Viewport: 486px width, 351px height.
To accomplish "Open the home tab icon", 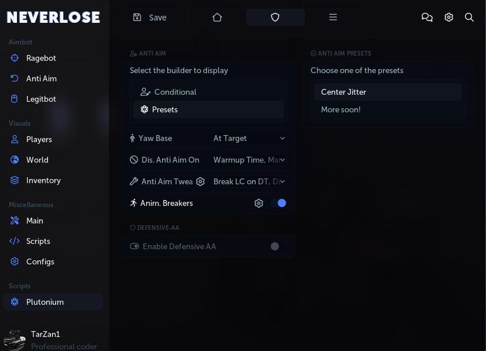I will coord(218,18).
